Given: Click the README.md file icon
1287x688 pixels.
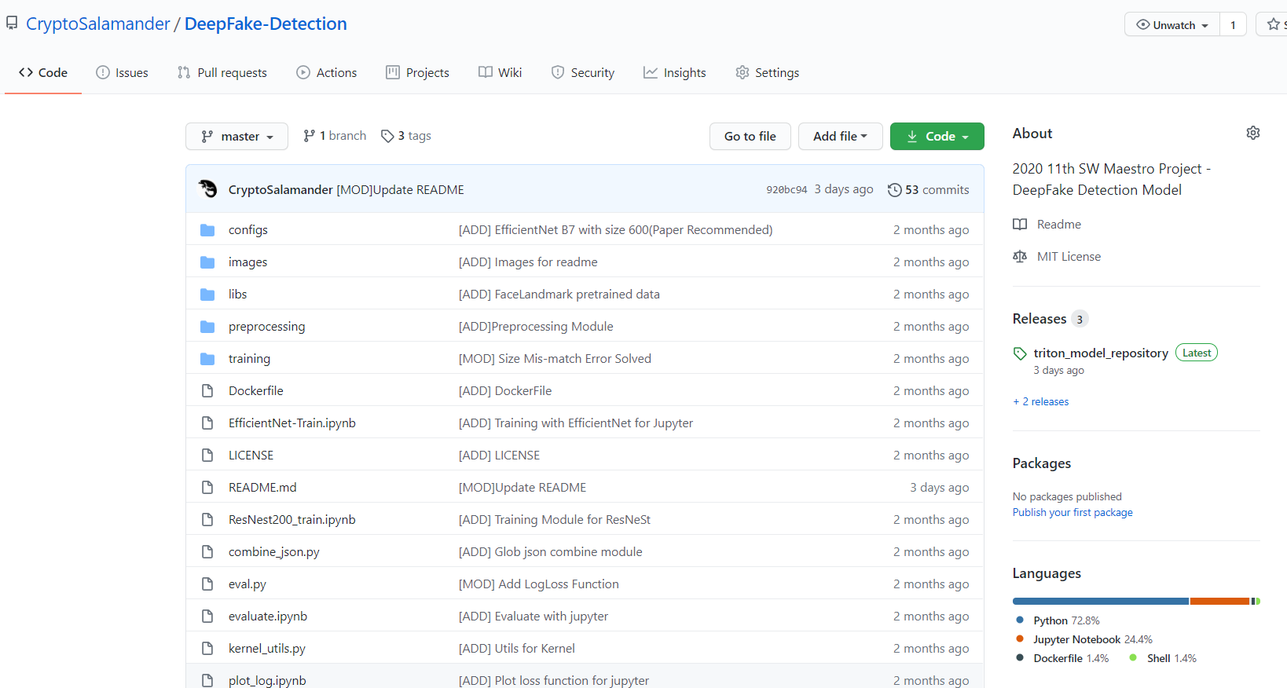Looking at the screenshot, I should coord(207,488).
